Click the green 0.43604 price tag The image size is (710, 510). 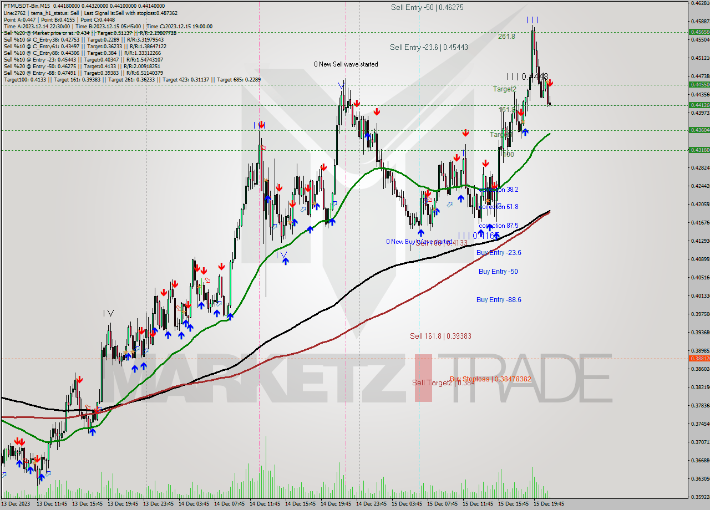click(699, 130)
